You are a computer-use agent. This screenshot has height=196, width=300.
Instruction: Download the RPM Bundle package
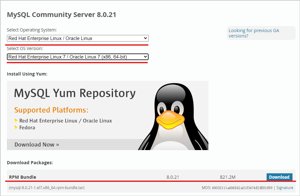(279, 177)
